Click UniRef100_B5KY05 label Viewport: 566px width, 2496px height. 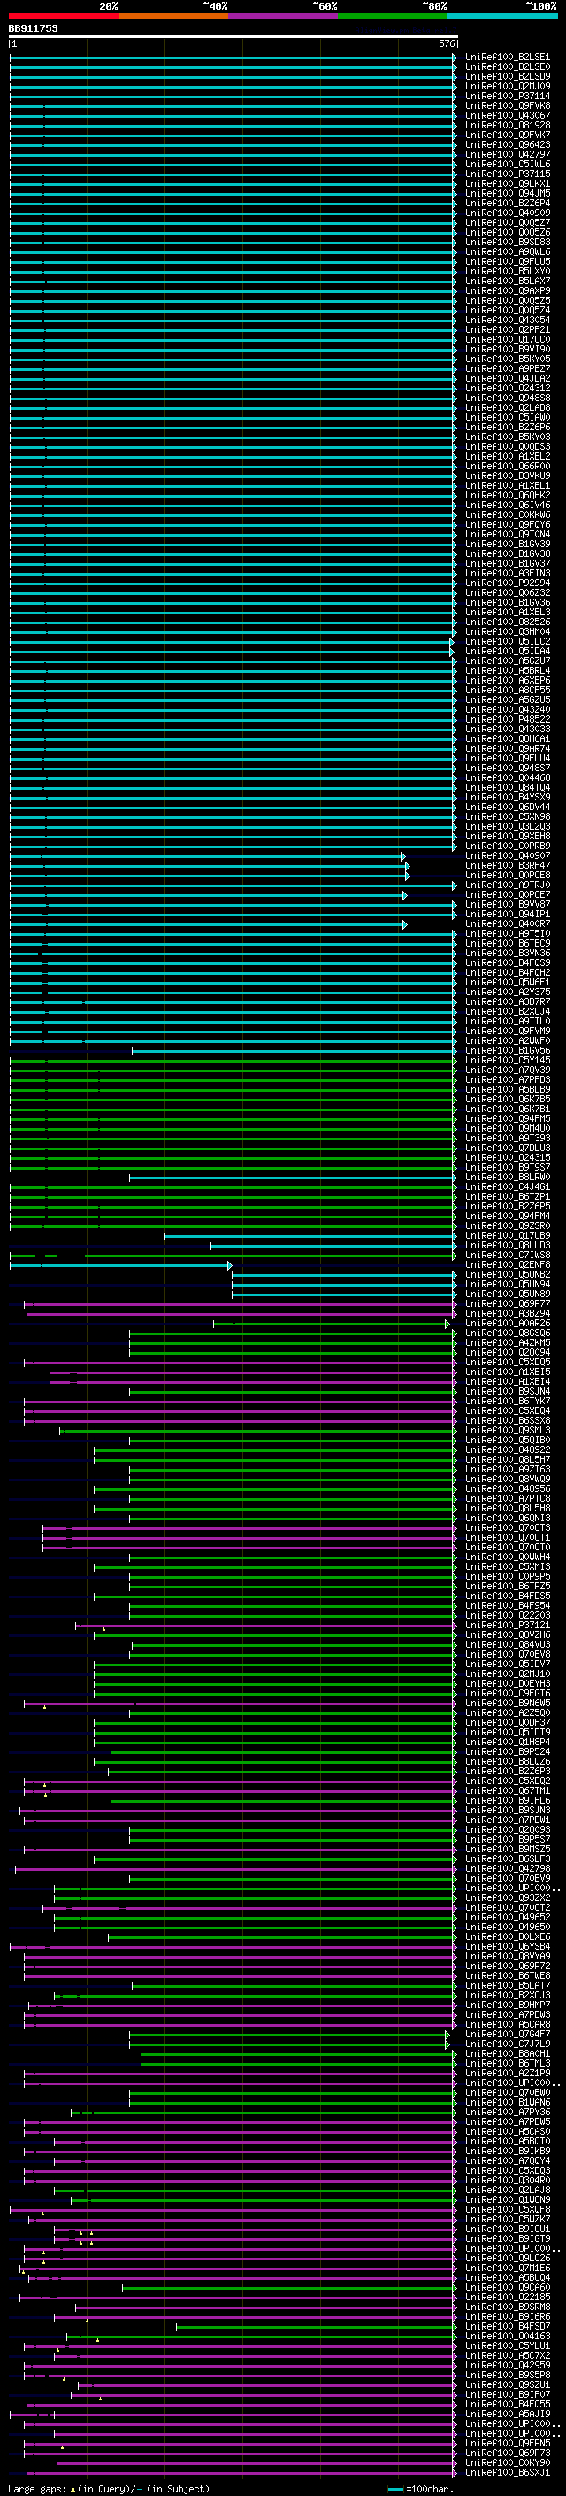[507, 359]
